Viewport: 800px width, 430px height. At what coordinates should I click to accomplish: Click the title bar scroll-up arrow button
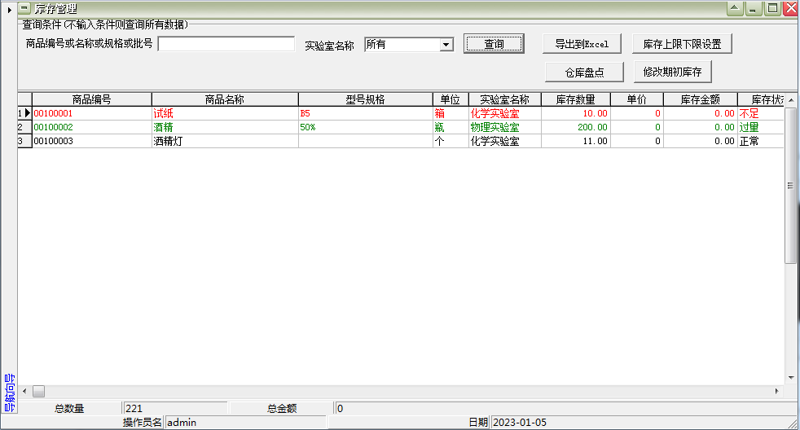tap(735, 8)
